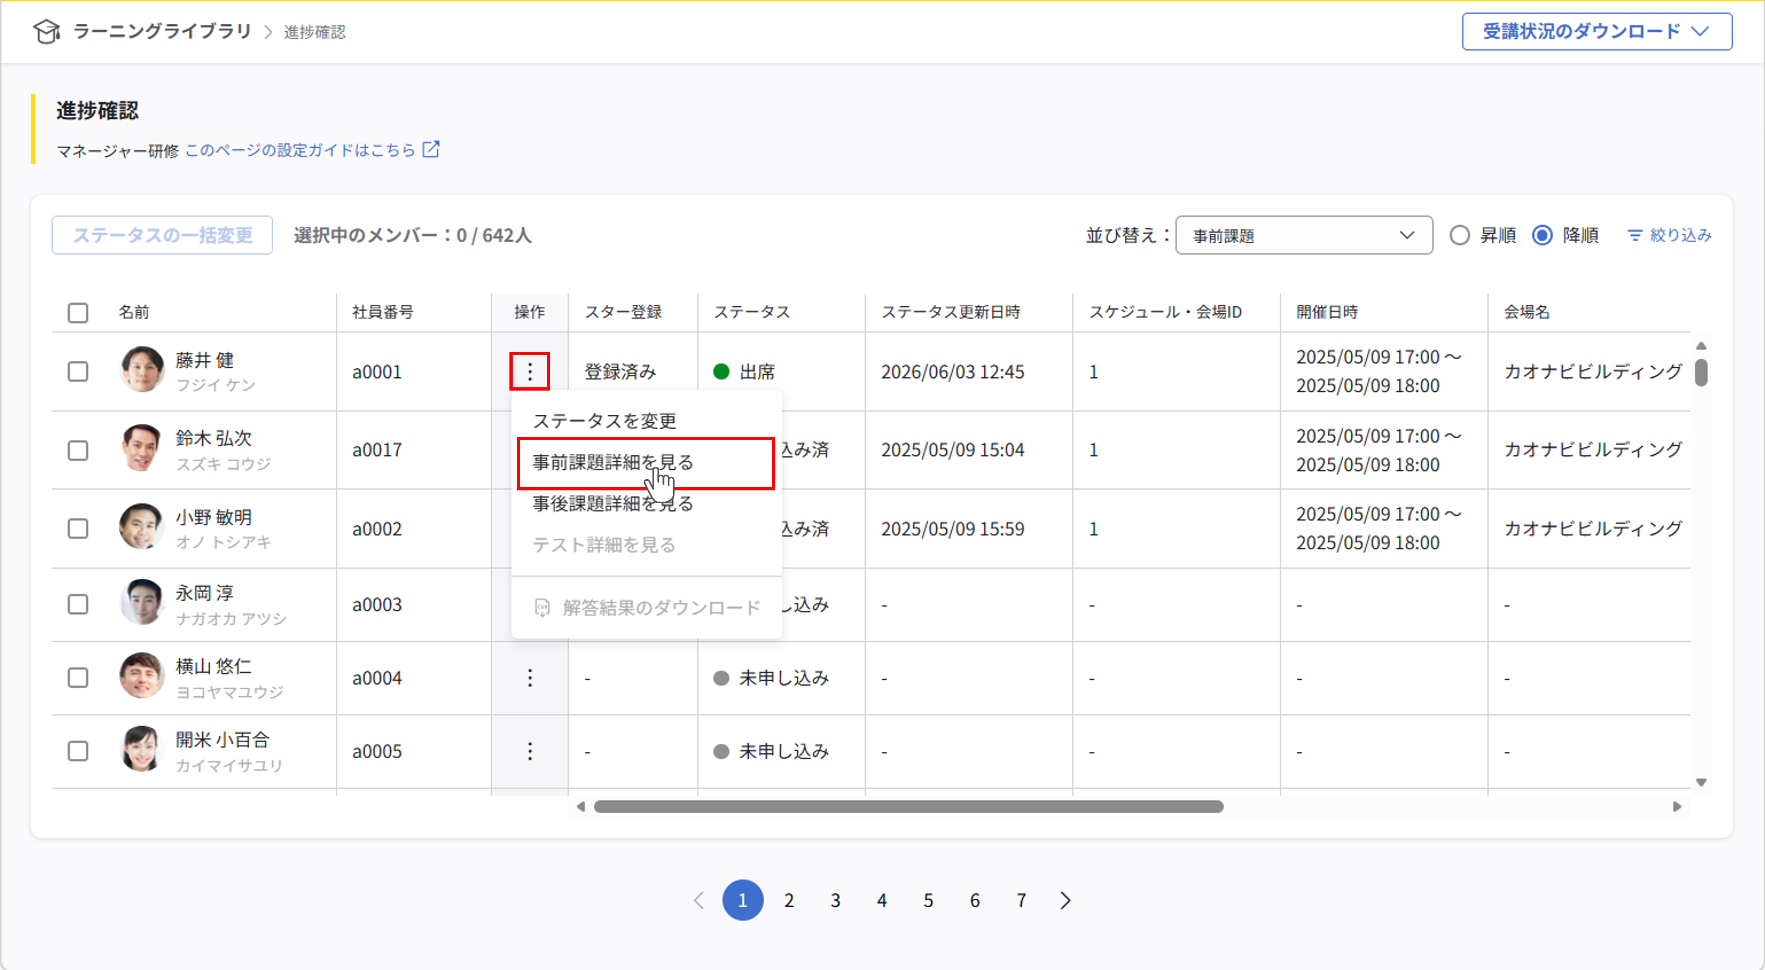1765x970 pixels.
Task: Click the avatar of 横山 悠仁
Action: coord(142,675)
